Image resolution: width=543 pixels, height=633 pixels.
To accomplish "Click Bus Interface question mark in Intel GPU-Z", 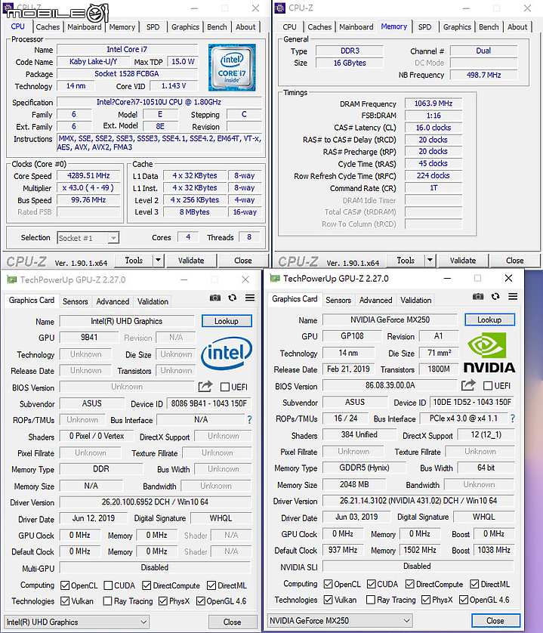I will click(x=249, y=420).
